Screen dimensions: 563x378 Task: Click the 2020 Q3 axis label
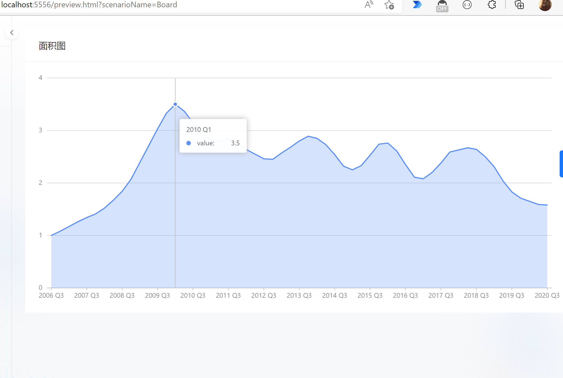547,295
